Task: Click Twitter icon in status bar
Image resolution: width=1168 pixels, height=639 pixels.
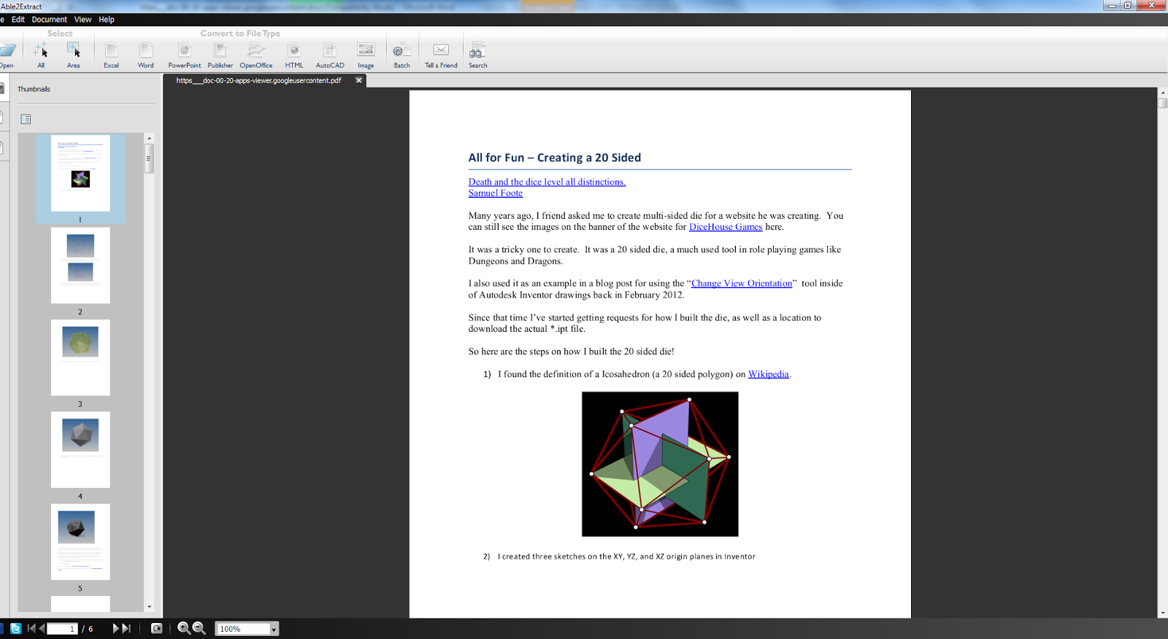Action: coord(15,628)
